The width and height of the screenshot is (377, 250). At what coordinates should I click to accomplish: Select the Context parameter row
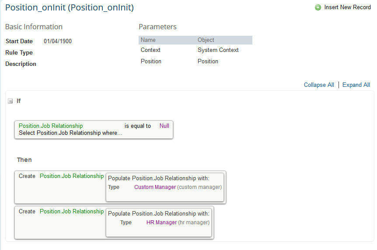195,50
